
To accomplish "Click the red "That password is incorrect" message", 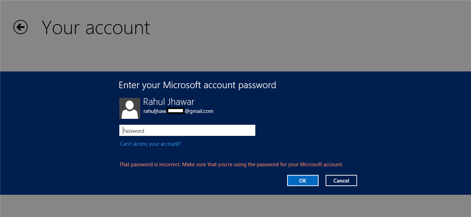I will pos(231,165).
